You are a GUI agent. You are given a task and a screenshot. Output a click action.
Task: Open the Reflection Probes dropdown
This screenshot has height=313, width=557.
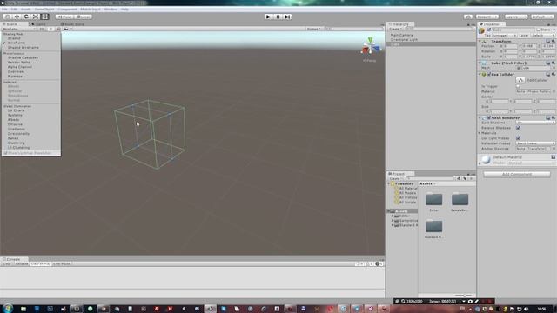pos(535,143)
